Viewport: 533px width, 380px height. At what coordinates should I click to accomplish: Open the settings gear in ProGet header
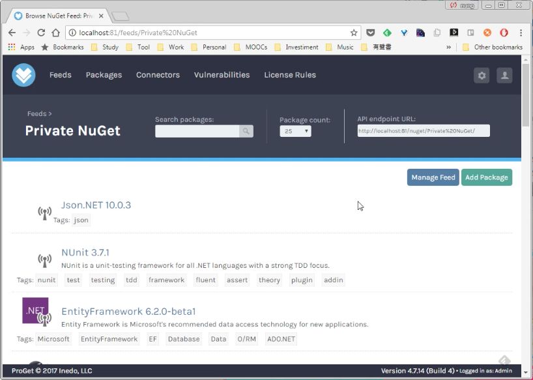[x=482, y=75]
